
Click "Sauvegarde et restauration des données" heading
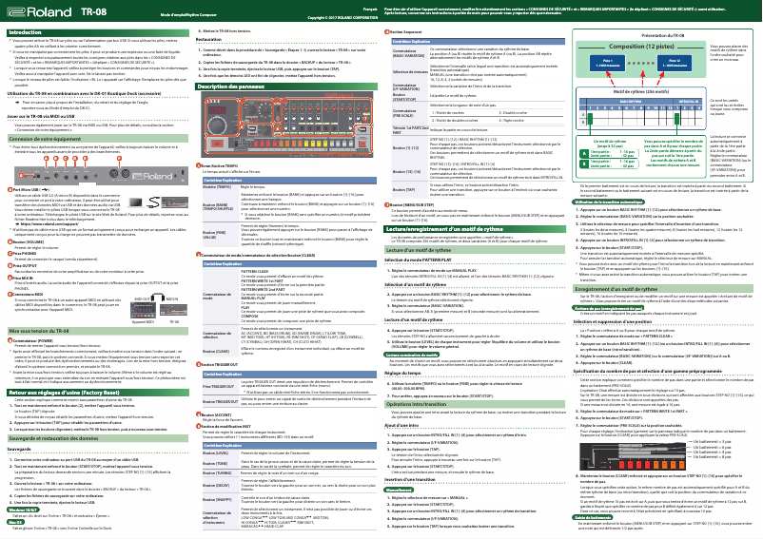click(53, 438)
